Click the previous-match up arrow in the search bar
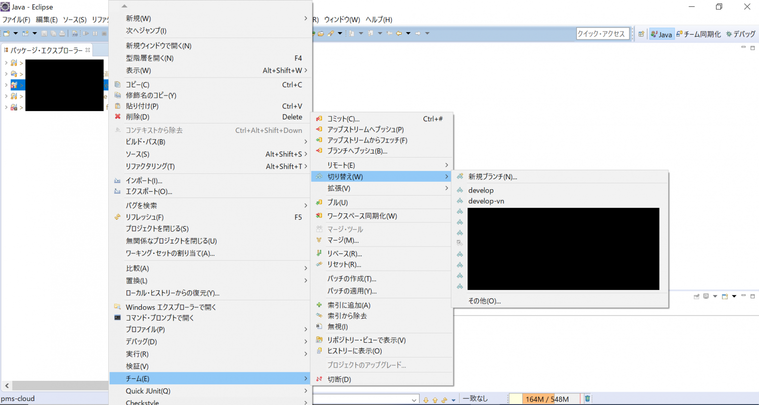The image size is (759, 405). [x=435, y=400]
